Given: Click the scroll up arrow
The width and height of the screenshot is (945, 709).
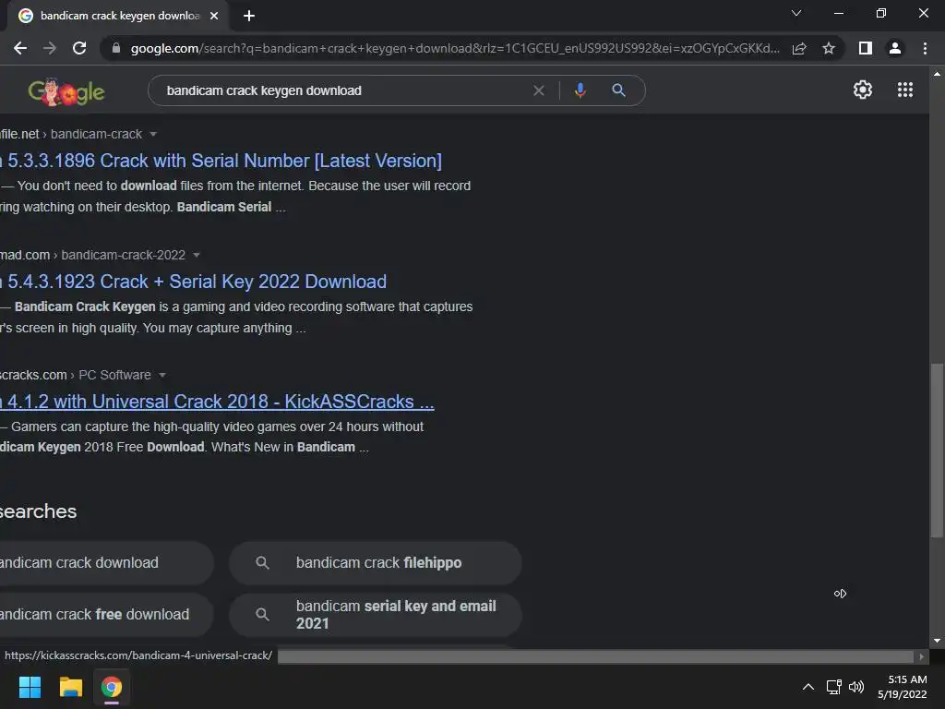Looking at the screenshot, I should [937, 74].
